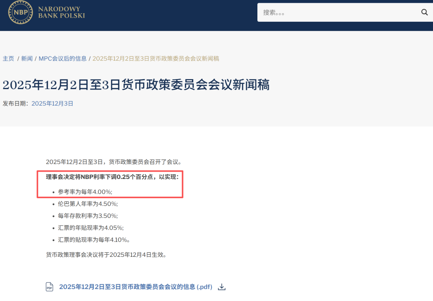
Task: Click the current page breadcrumb title
Action: pos(156,58)
